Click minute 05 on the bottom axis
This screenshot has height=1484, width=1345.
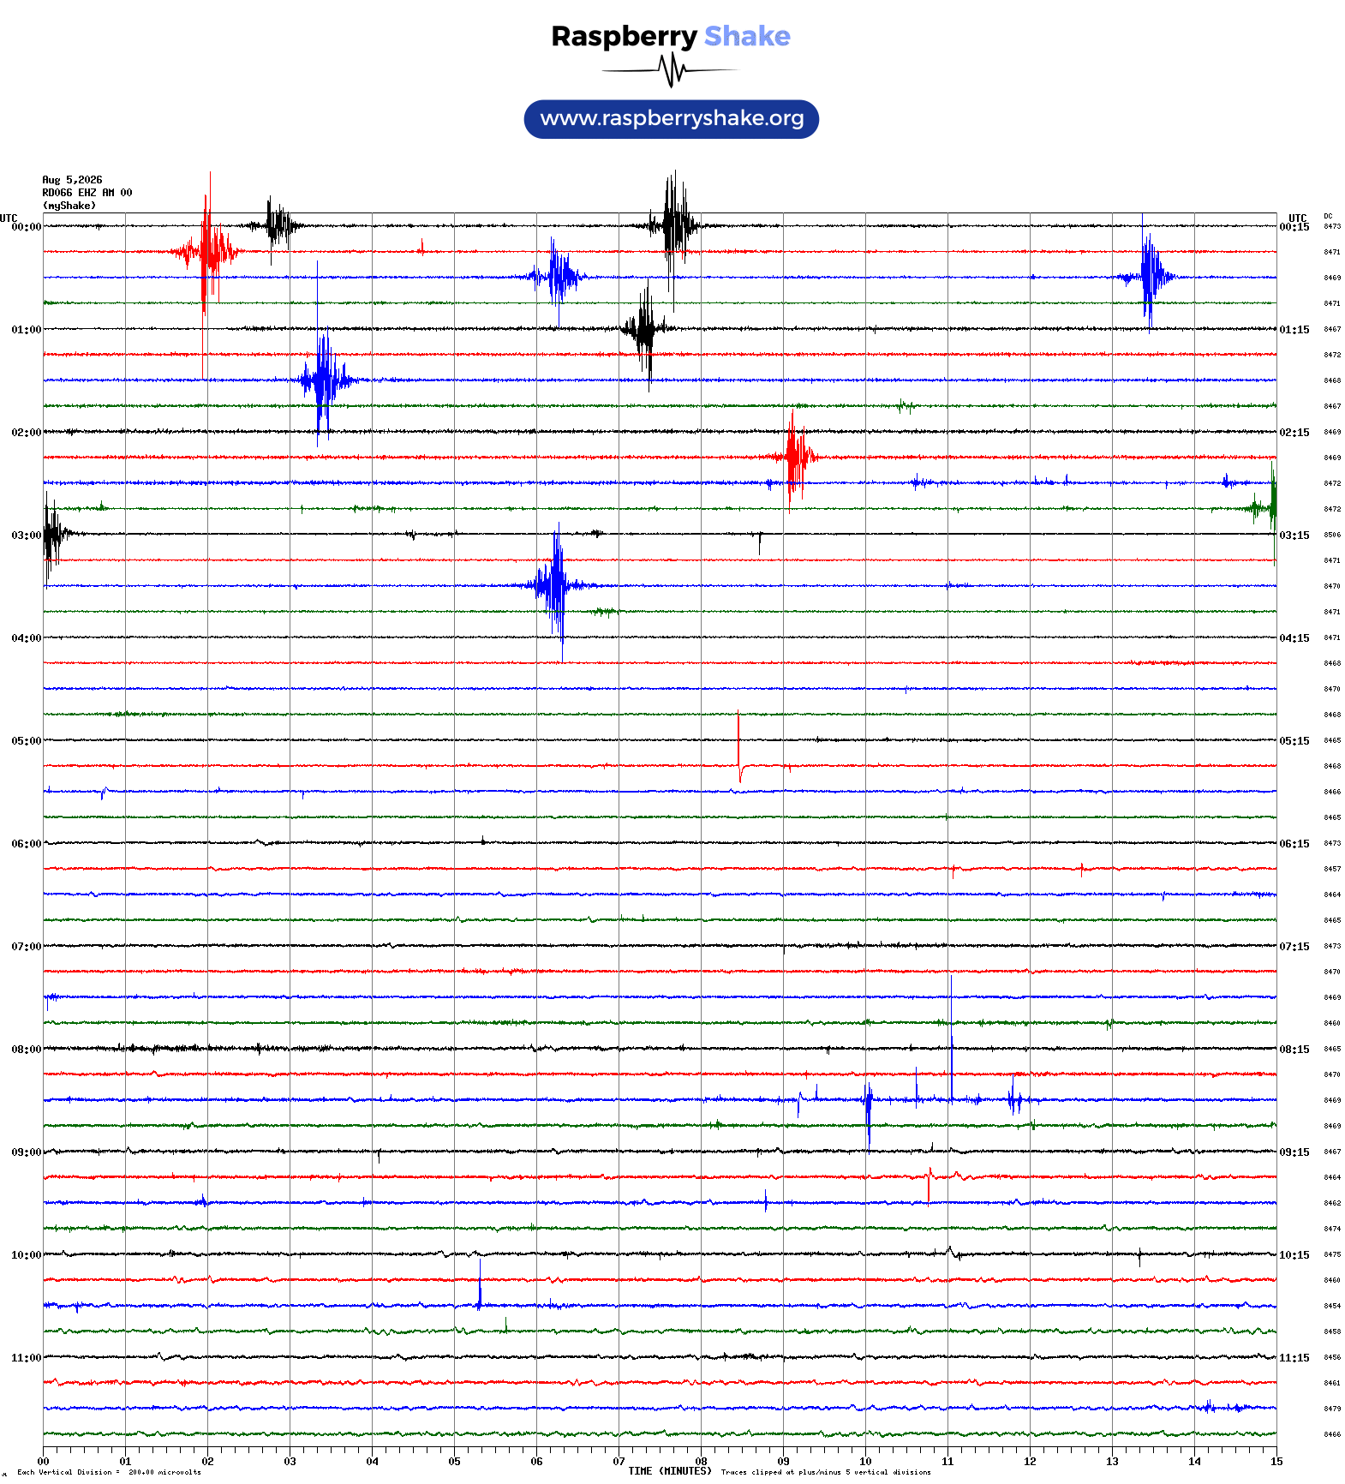click(x=454, y=1462)
